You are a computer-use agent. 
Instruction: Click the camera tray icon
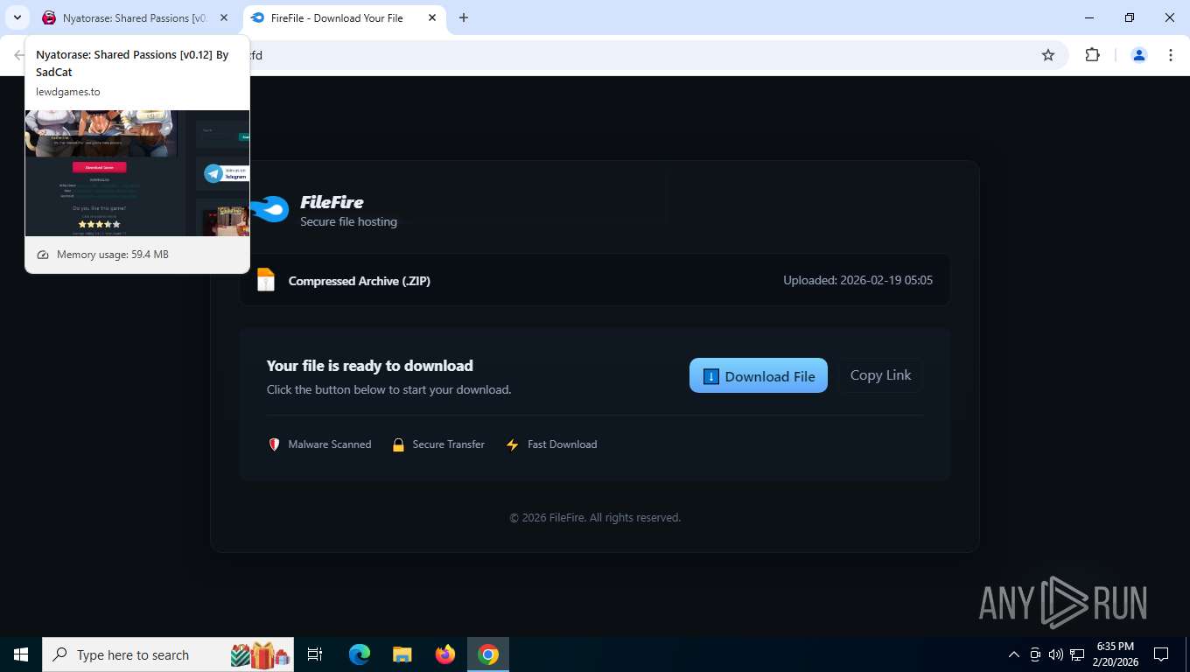1035,654
